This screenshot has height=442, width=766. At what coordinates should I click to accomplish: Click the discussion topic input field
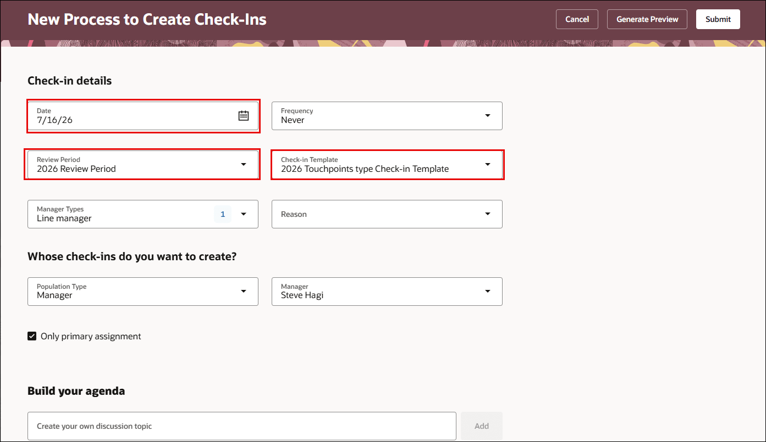point(242,426)
